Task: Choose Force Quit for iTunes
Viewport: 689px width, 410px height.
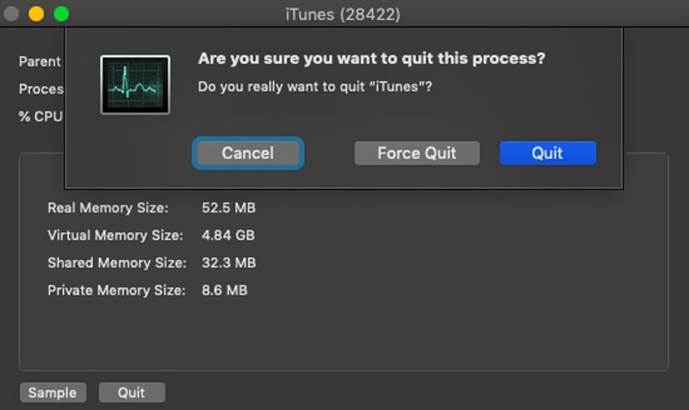Action: coord(417,153)
